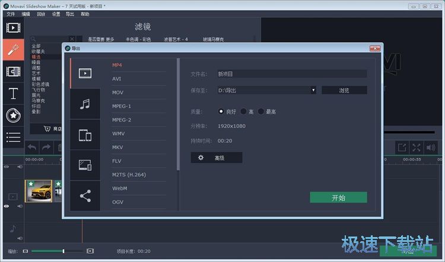This screenshot has height=262, width=445.
Task: Click the format list vertical scrollbar
Action: click(x=178, y=114)
